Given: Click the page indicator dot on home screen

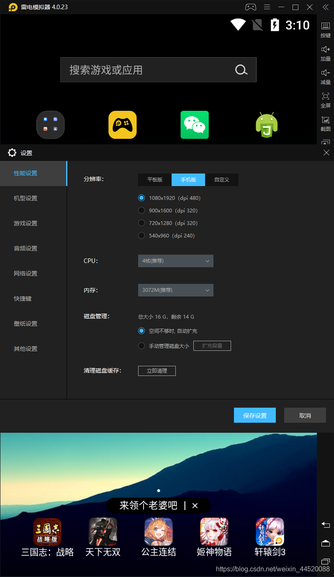Looking at the screenshot, I should pos(159,490).
